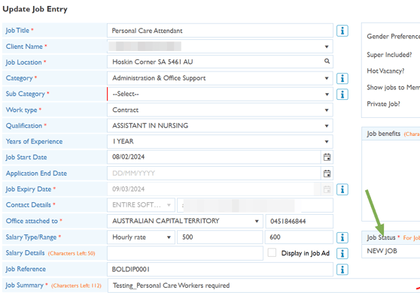Viewport: 420px width, 293px height.
Task: Open the Hourly rate salary type dropdown
Action: coord(141,237)
